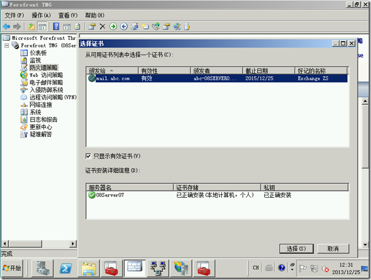Click the Exchange ZS friendly name cell
The image size is (371, 280).
pyautogui.click(x=313, y=78)
